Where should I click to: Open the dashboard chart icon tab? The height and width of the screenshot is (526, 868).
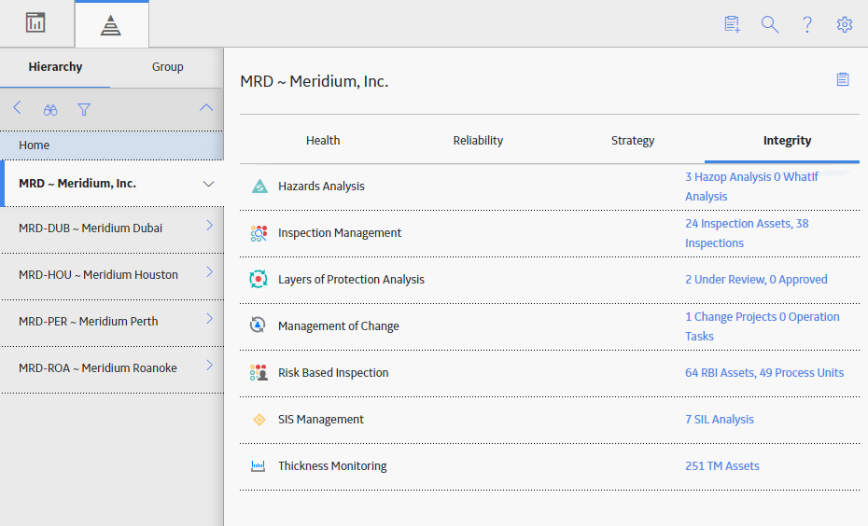[35, 23]
